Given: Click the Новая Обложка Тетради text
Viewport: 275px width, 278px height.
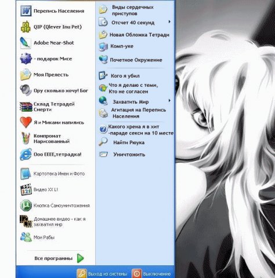Looking at the screenshot, I should 139,35.
